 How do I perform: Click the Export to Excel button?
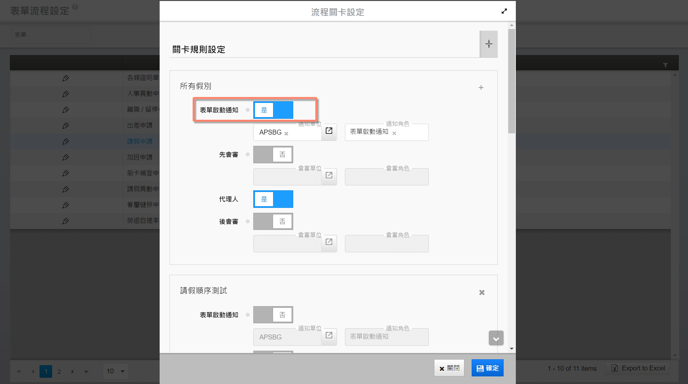(638, 368)
